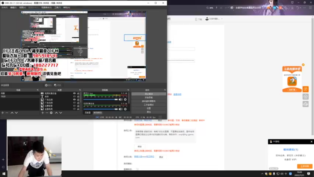Screen dimensions: 314x177
Task: Click the download arrow icon in browser toolbar
Action: coord(292,8)
